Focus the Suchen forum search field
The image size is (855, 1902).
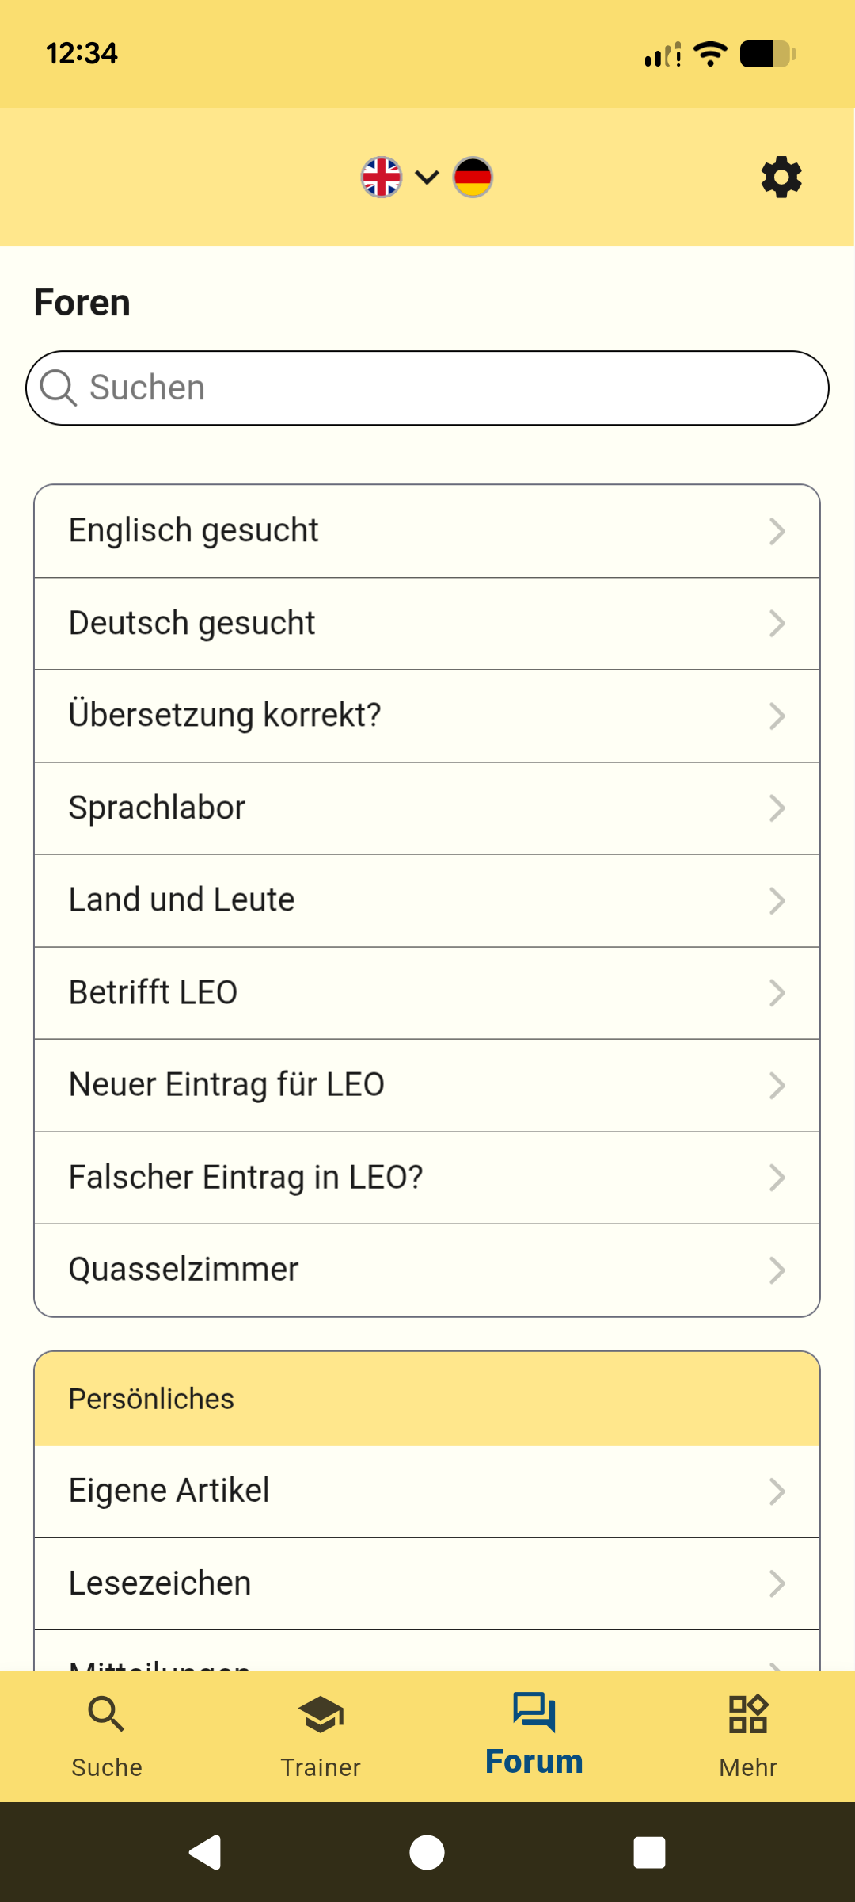point(443,388)
